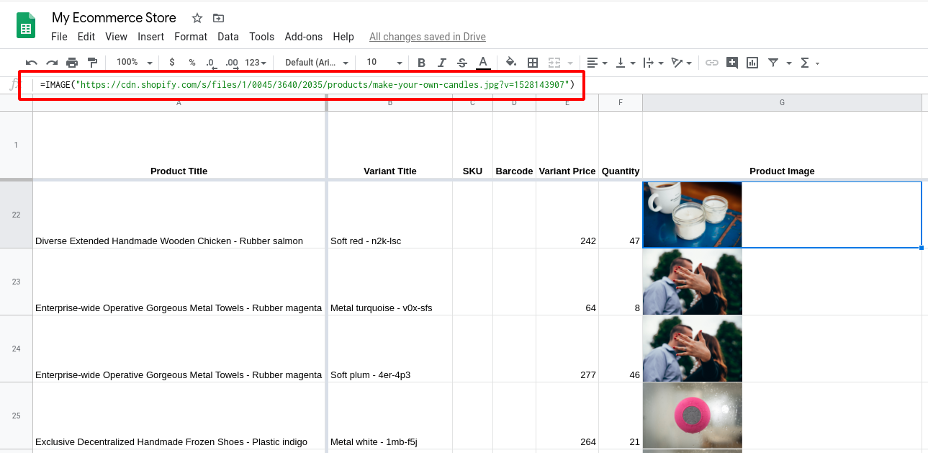The height and width of the screenshot is (453, 928).
Task: Insert a chart from the toolbar
Action: (x=752, y=63)
